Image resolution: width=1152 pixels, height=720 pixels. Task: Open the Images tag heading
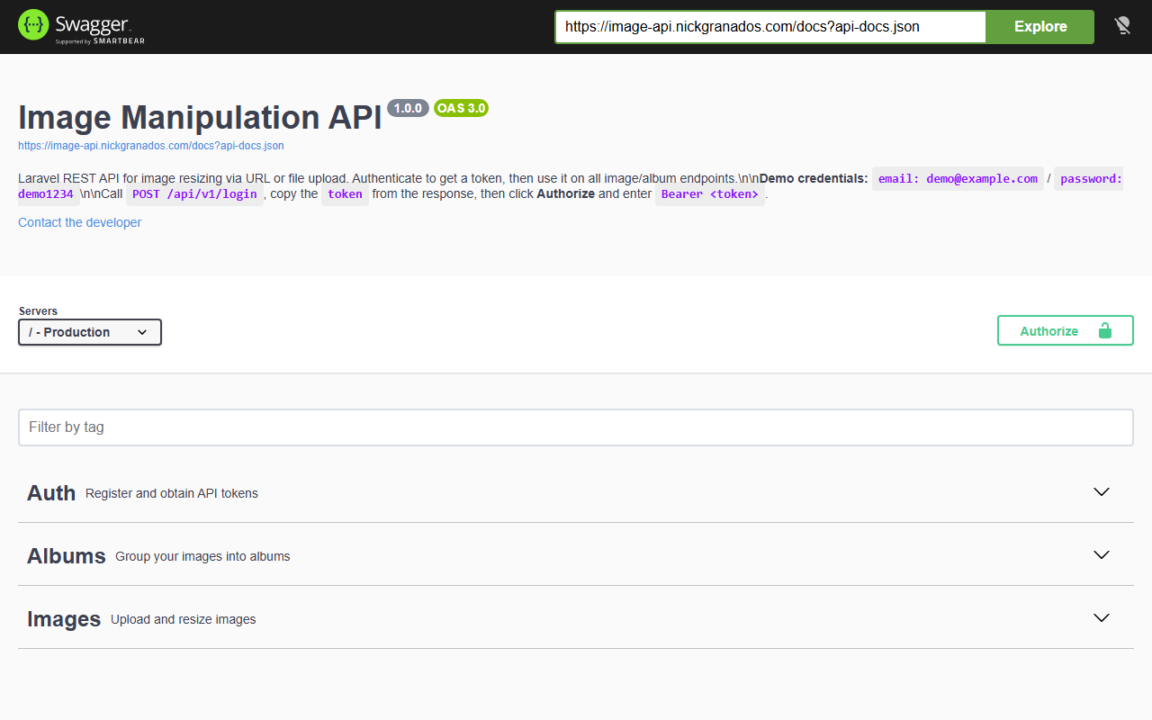64,619
